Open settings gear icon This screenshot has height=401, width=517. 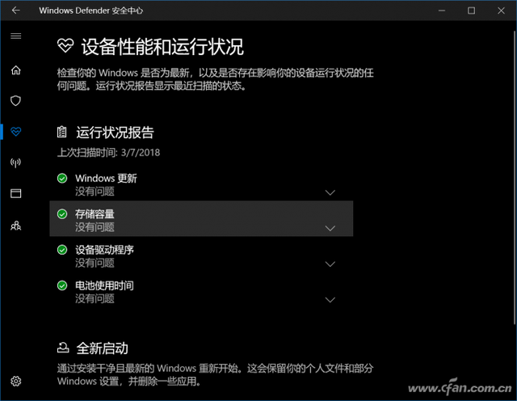pos(16,382)
